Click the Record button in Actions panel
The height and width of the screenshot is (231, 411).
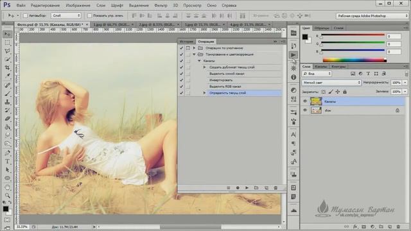[238, 188]
